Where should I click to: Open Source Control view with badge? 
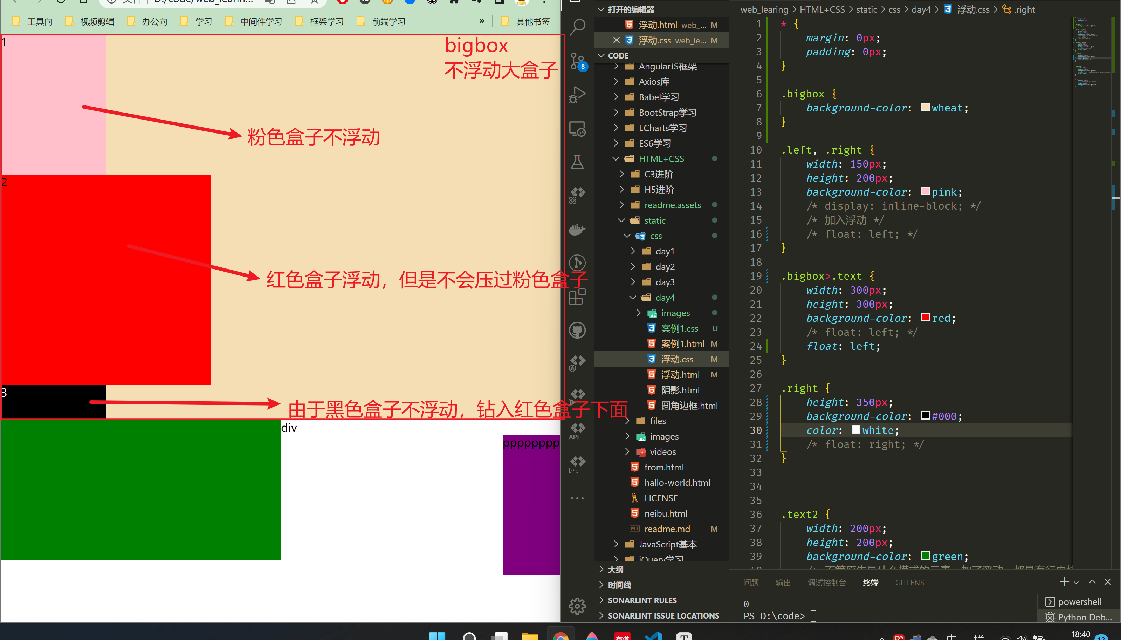[577, 61]
